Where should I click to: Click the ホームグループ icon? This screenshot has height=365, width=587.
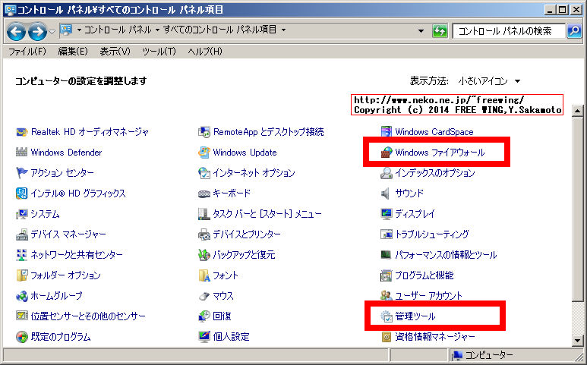[x=22, y=296]
